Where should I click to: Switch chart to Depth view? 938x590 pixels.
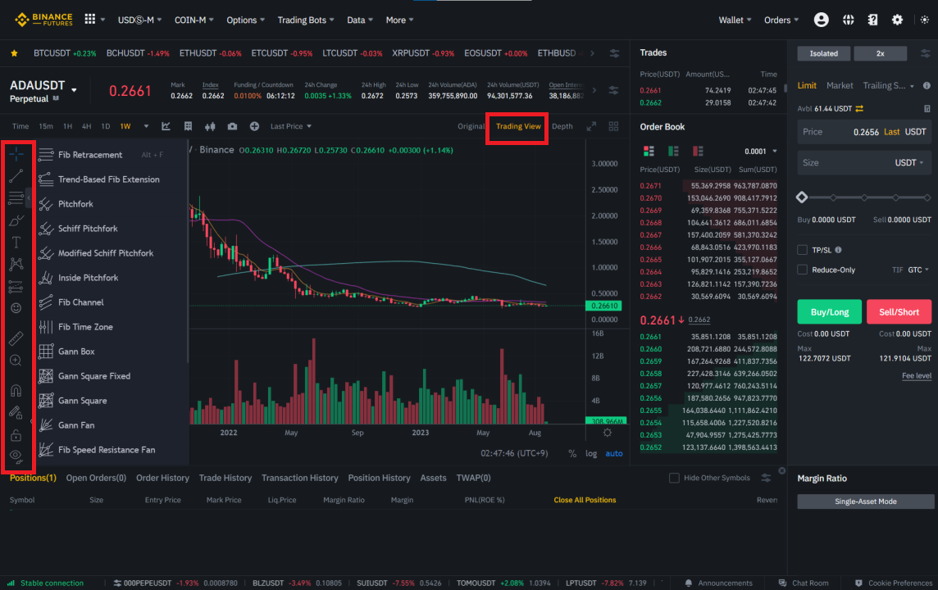coord(562,126)
